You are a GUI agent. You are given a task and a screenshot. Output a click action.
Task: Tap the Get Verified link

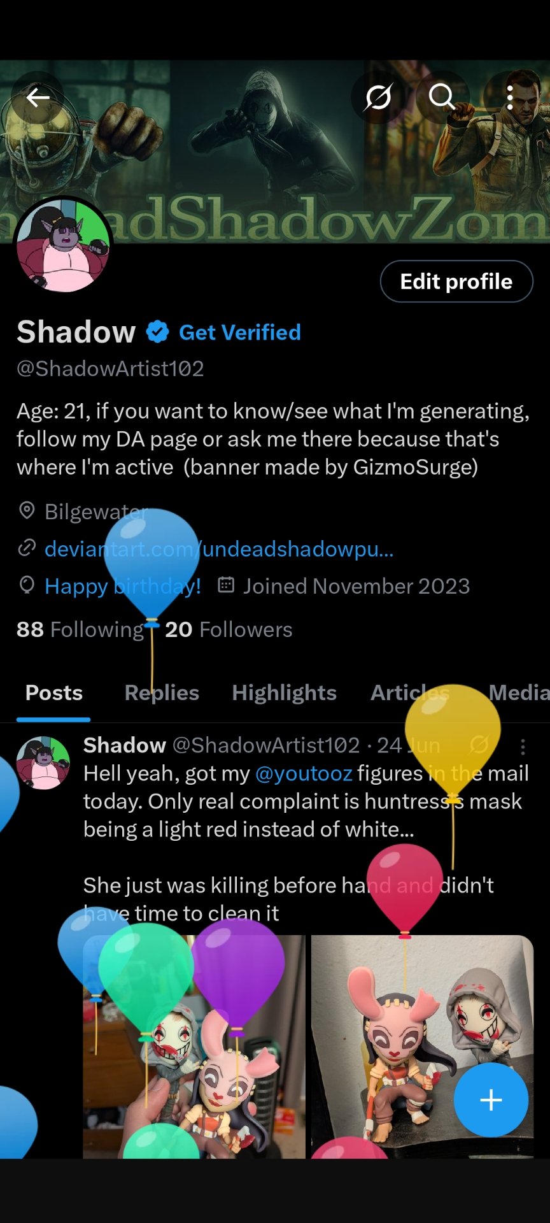coord(240,333)
